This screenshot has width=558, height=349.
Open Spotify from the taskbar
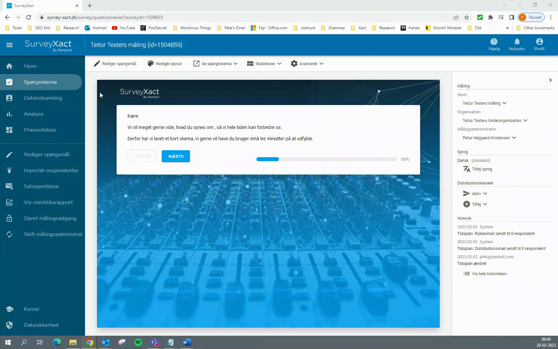(138, 342)
